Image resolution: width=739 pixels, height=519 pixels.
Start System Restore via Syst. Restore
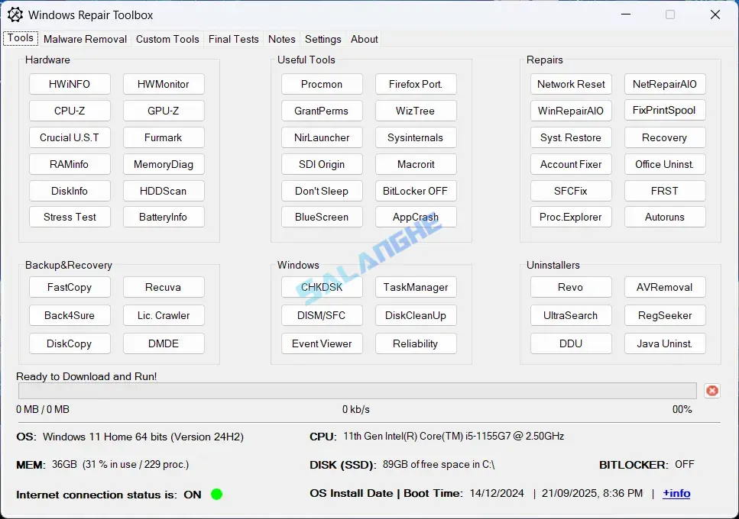pos(571,137)
